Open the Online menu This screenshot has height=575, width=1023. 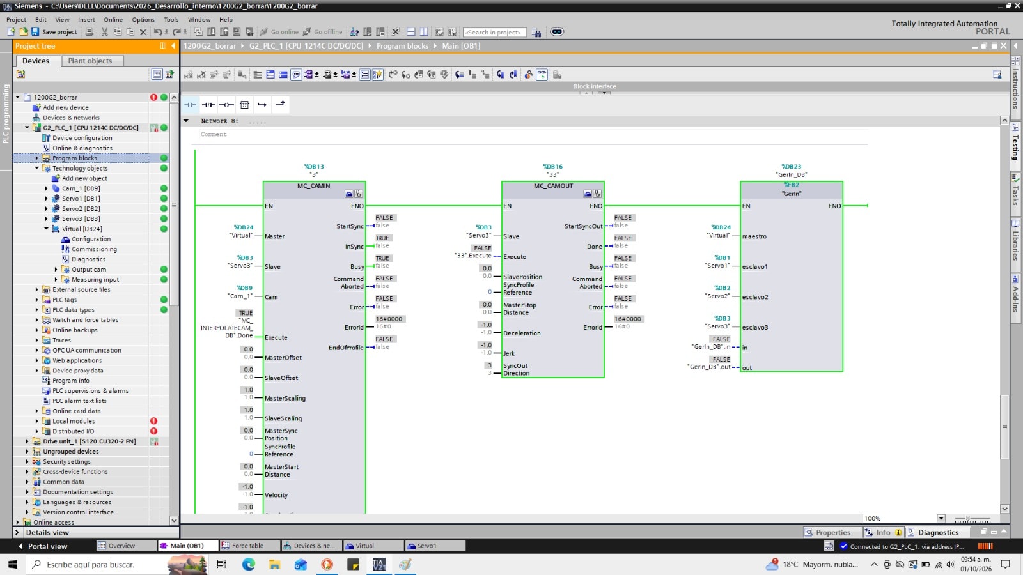[113, 19]
